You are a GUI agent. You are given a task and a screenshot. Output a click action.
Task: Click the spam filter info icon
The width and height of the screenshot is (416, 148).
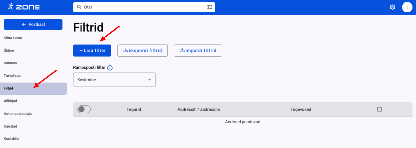coord(110,68)
